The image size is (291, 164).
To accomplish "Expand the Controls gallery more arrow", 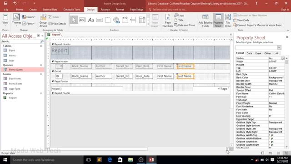I will [x=148, y=24].
